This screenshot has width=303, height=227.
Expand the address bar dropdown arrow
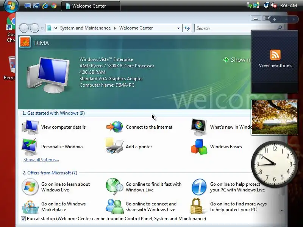tap(178, 28)
